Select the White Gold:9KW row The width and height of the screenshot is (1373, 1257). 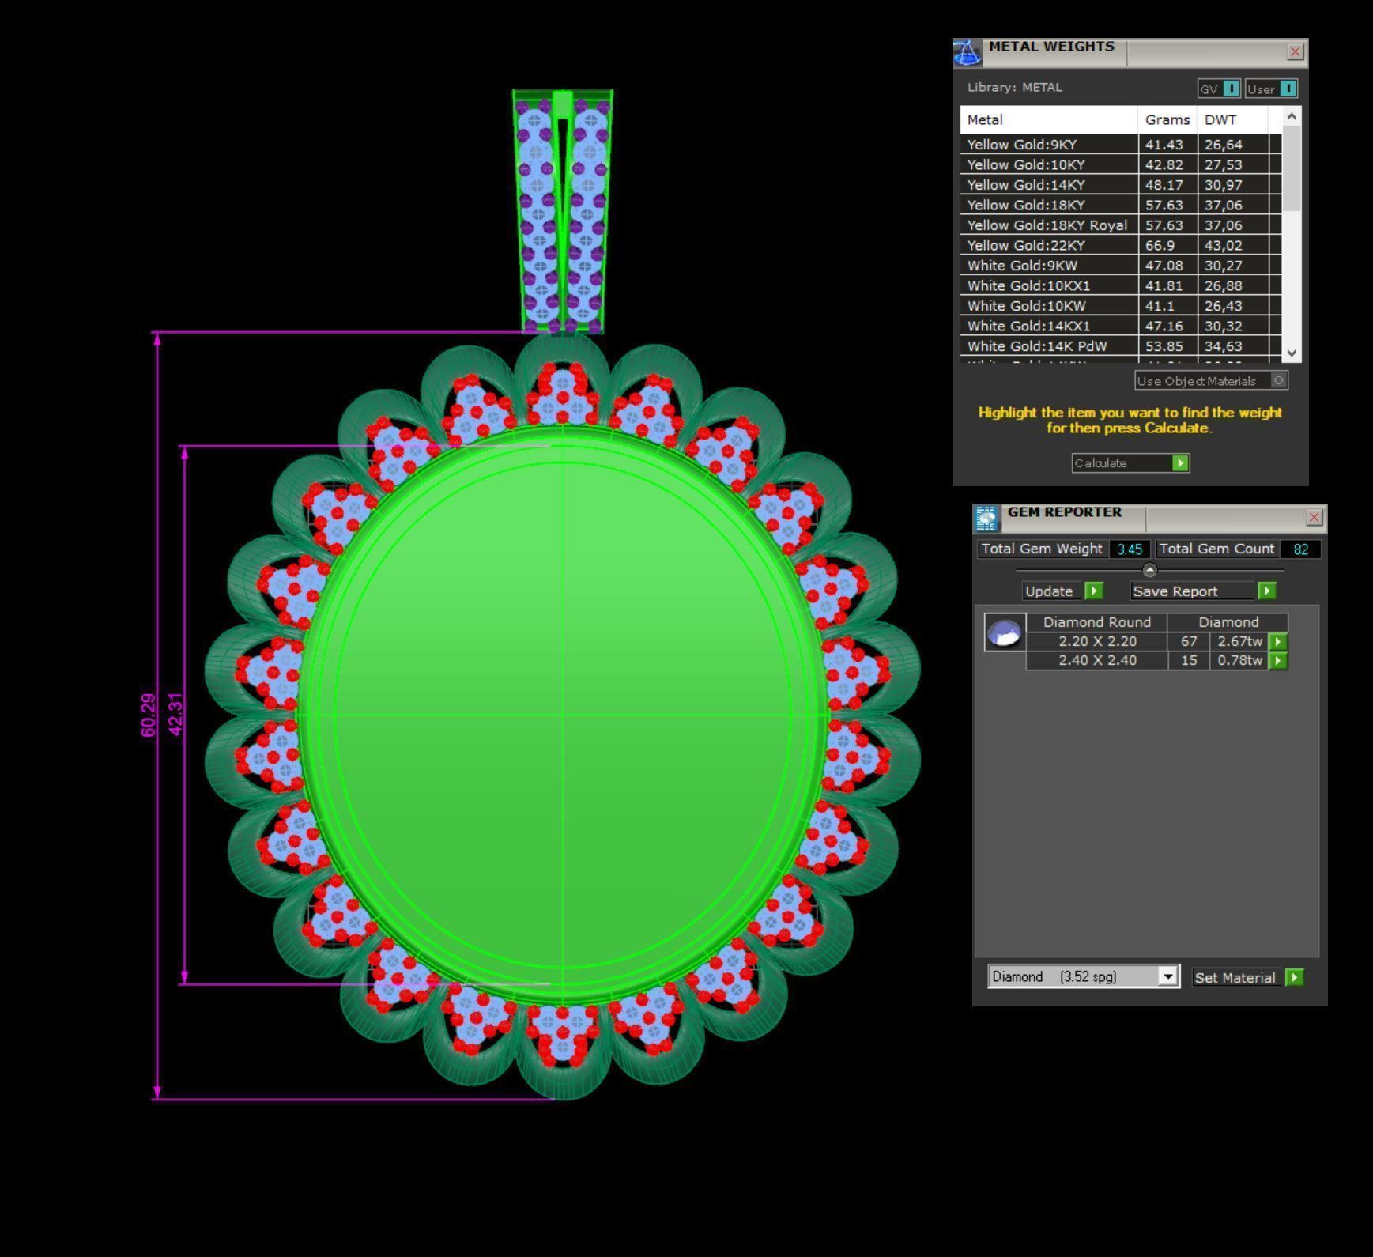[1121, 266]
